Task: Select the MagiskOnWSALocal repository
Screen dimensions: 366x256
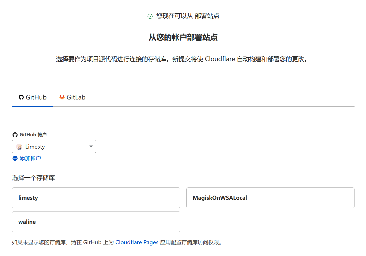Action: pyautogui.click(x=270, y=198)
